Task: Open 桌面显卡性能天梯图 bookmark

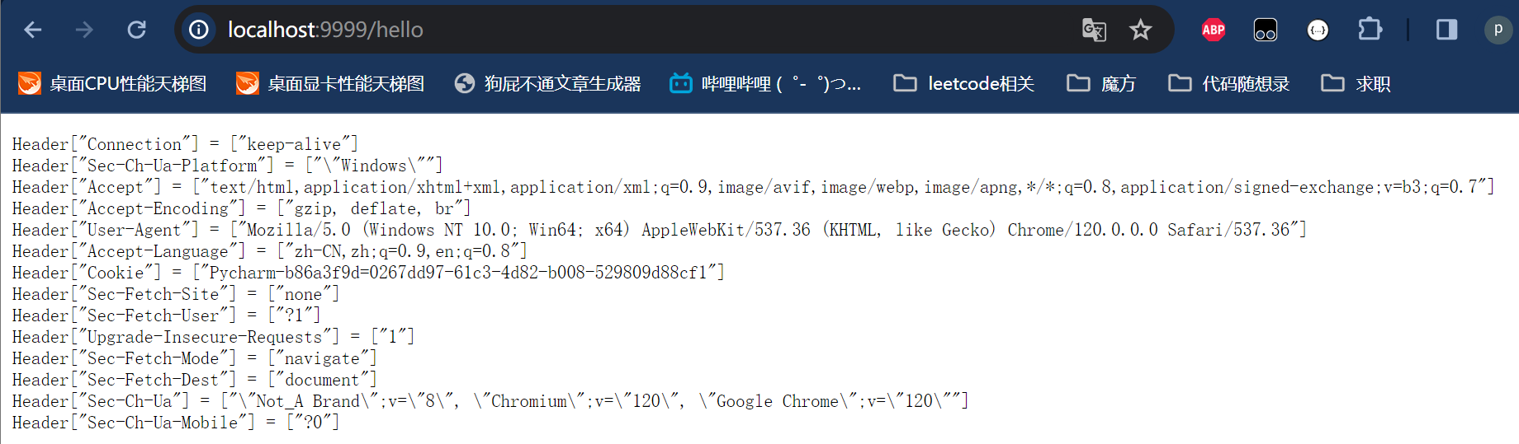Action: pyautogui.click(x=330, y=83)
